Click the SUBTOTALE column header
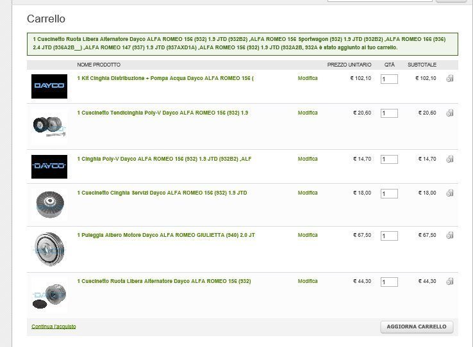The image size is (473, 347). (x=422, y=65)
